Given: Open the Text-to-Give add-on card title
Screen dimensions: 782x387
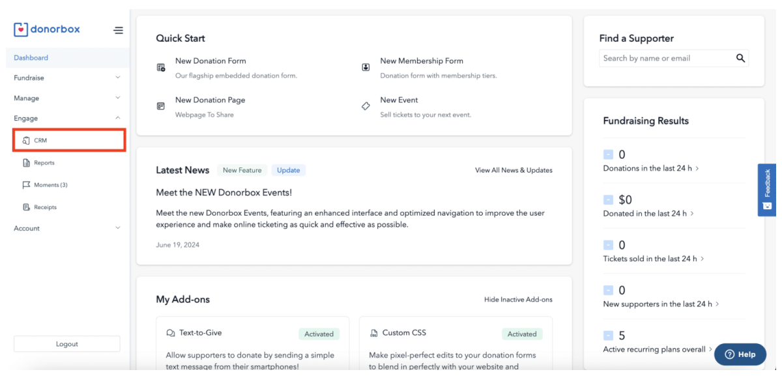Looking at the screenshot, I should (201, 333).
